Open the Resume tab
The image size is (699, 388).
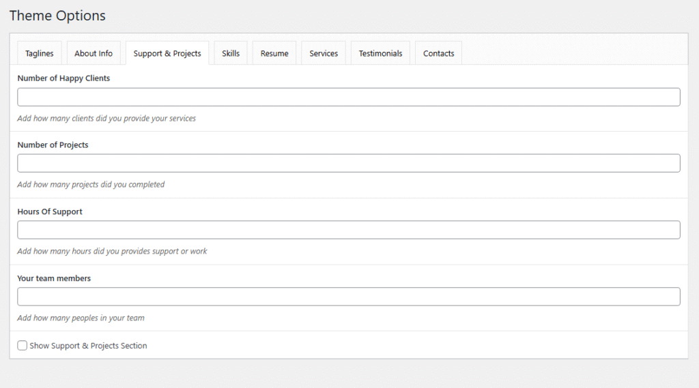274,53
